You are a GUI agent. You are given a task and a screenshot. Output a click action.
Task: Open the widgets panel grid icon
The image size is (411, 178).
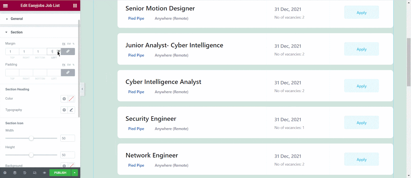75,5
